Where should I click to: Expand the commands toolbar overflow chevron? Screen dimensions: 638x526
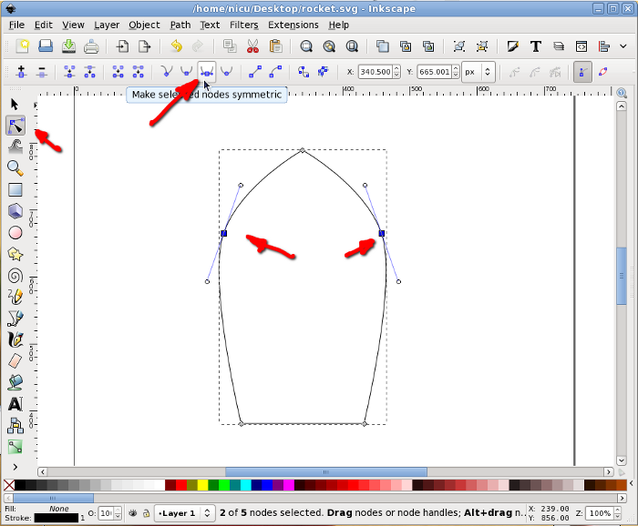pos(623,46)
